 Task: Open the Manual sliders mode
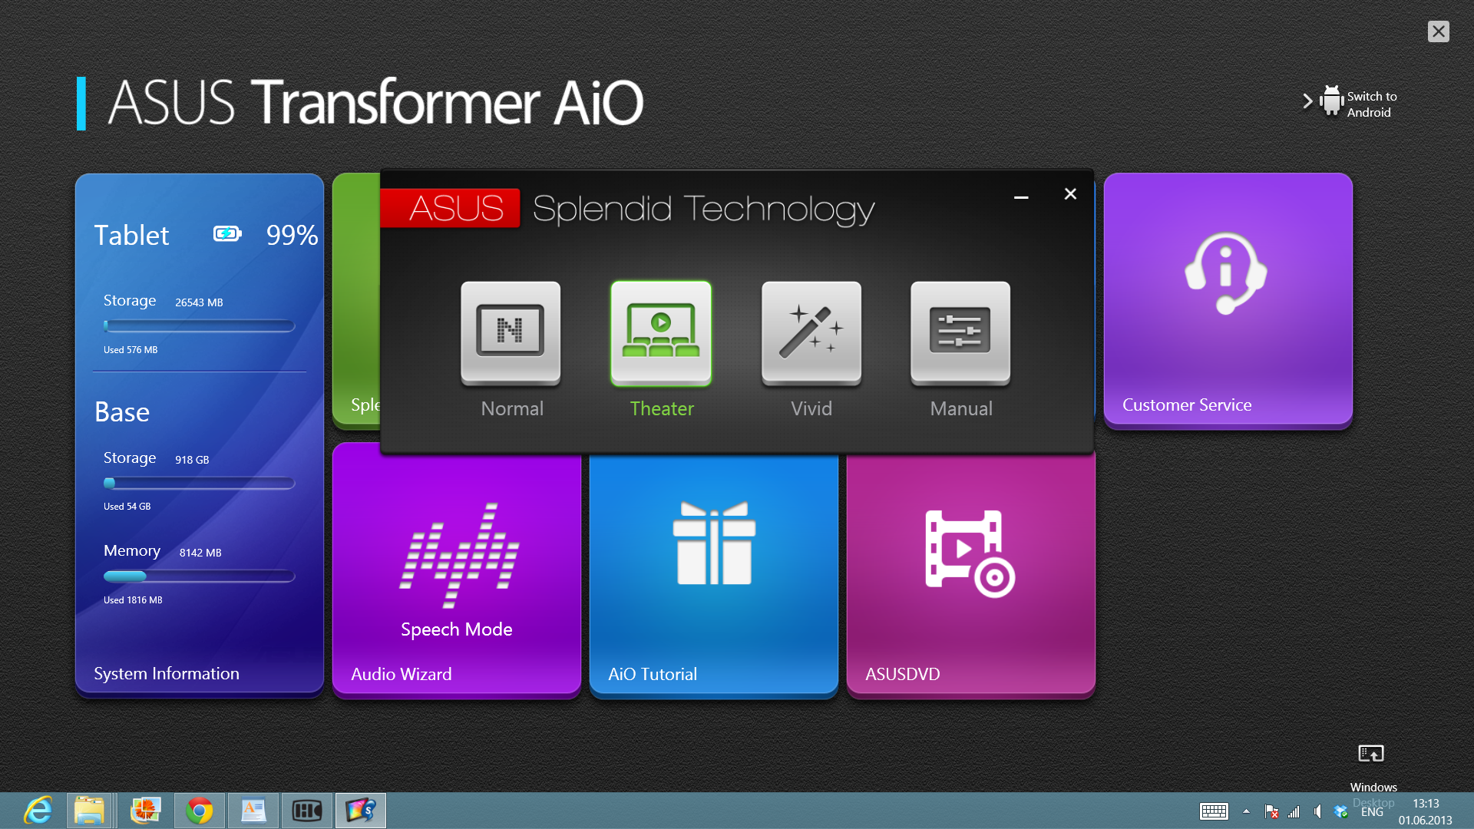coord(960,332)
